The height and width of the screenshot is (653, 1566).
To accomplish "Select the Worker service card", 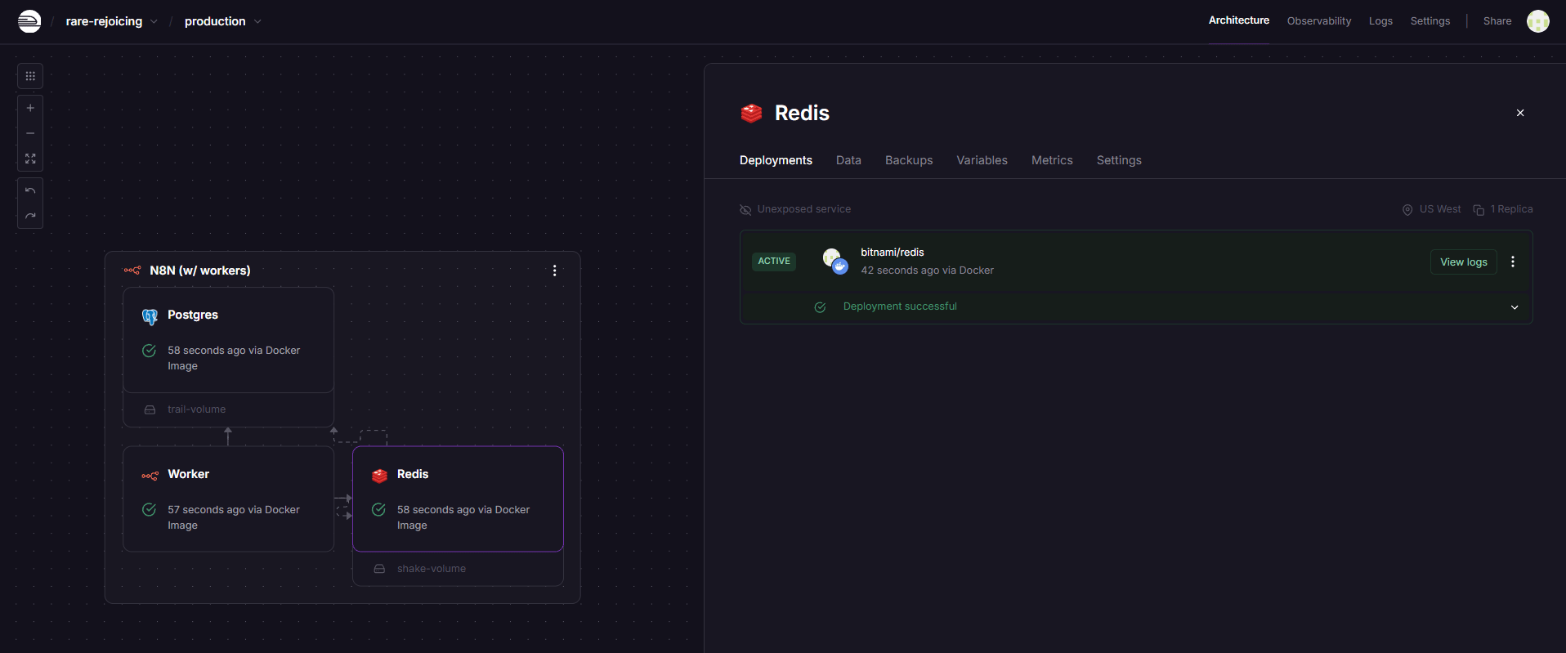I will click(228, 499).
